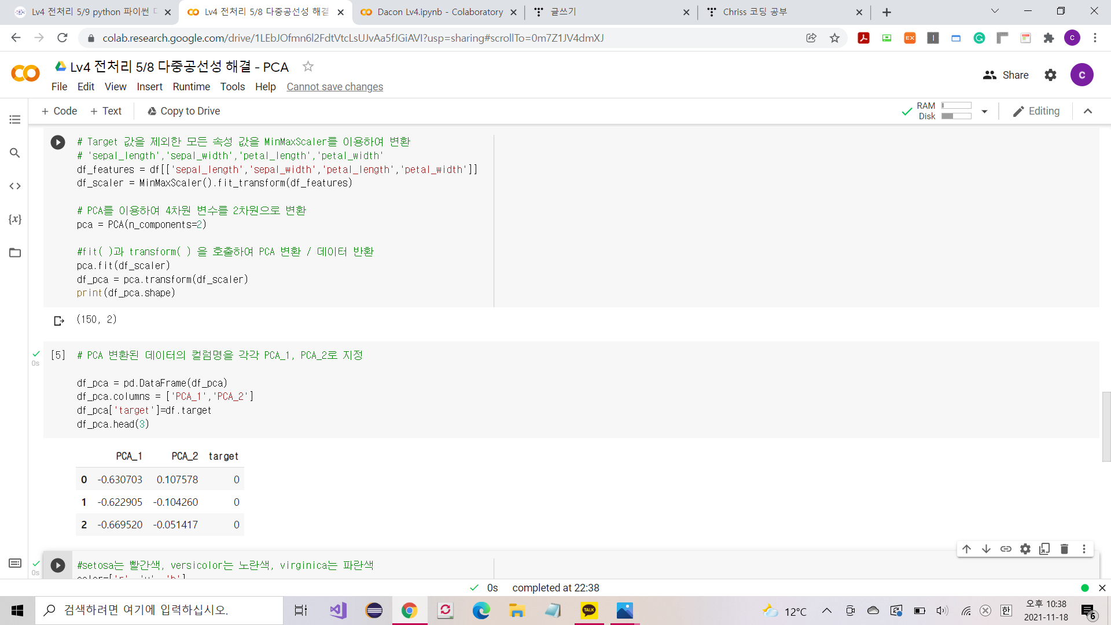Viewport: 1111px width, 625px height.
Task: Open the notebook settings gear icon
Action: point(1050,75)
